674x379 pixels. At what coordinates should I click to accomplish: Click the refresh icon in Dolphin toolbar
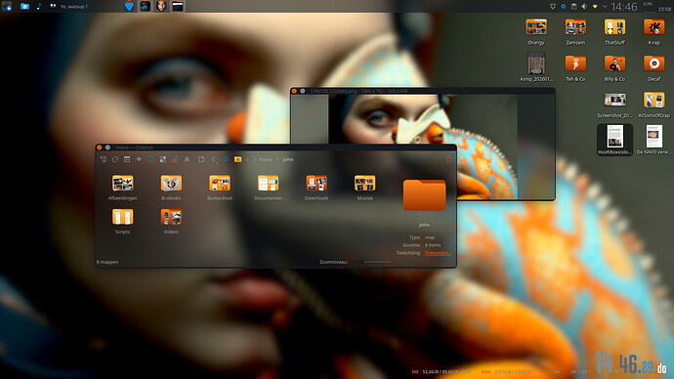pos(114,159)
